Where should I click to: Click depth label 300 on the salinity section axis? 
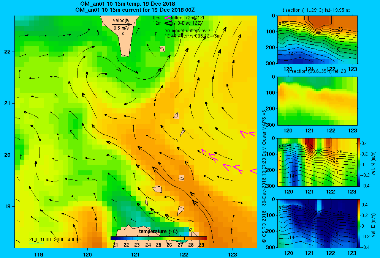tap(270, 125)
